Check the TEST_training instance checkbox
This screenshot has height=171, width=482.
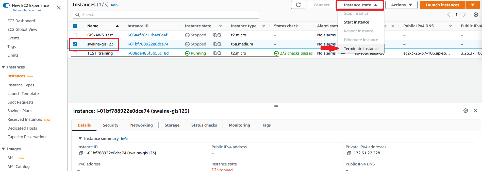(x=75, y=53)
